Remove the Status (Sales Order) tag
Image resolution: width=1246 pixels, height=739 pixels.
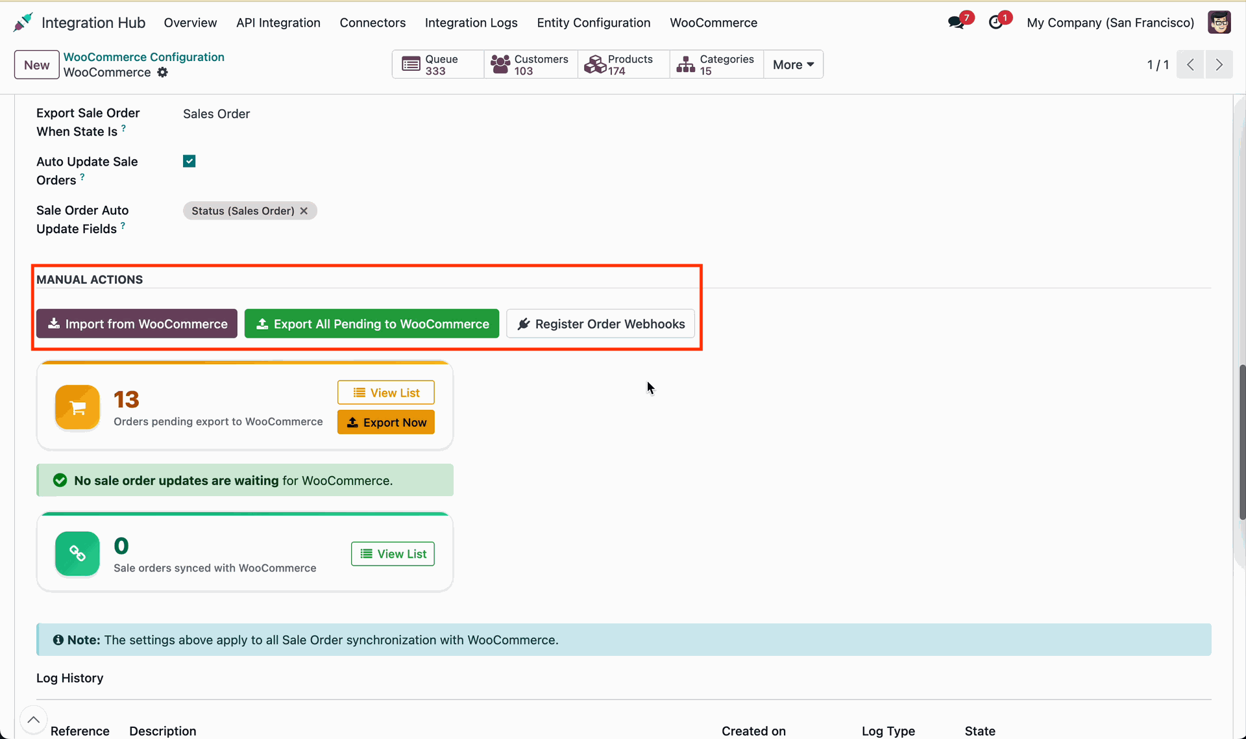point(304,211)
